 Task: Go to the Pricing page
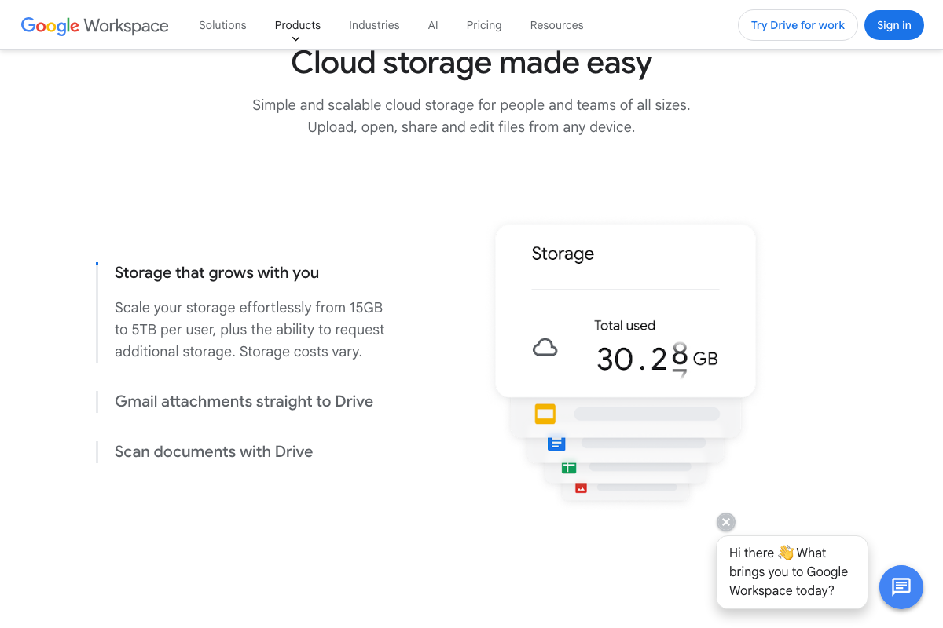pos(484,25)
